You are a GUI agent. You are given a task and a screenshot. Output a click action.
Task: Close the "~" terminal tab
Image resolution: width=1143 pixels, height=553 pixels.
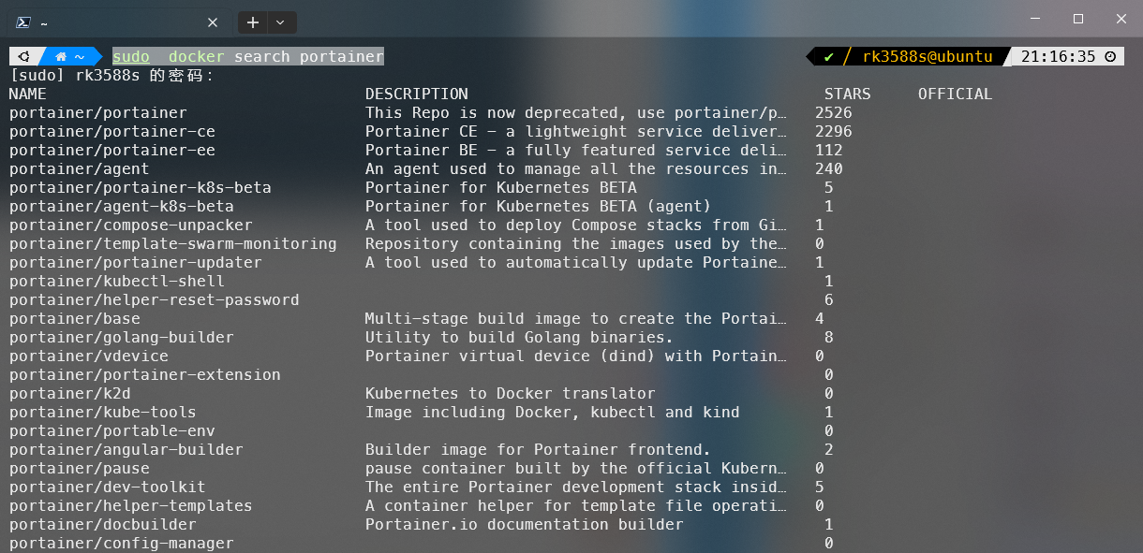pos(213,22)
